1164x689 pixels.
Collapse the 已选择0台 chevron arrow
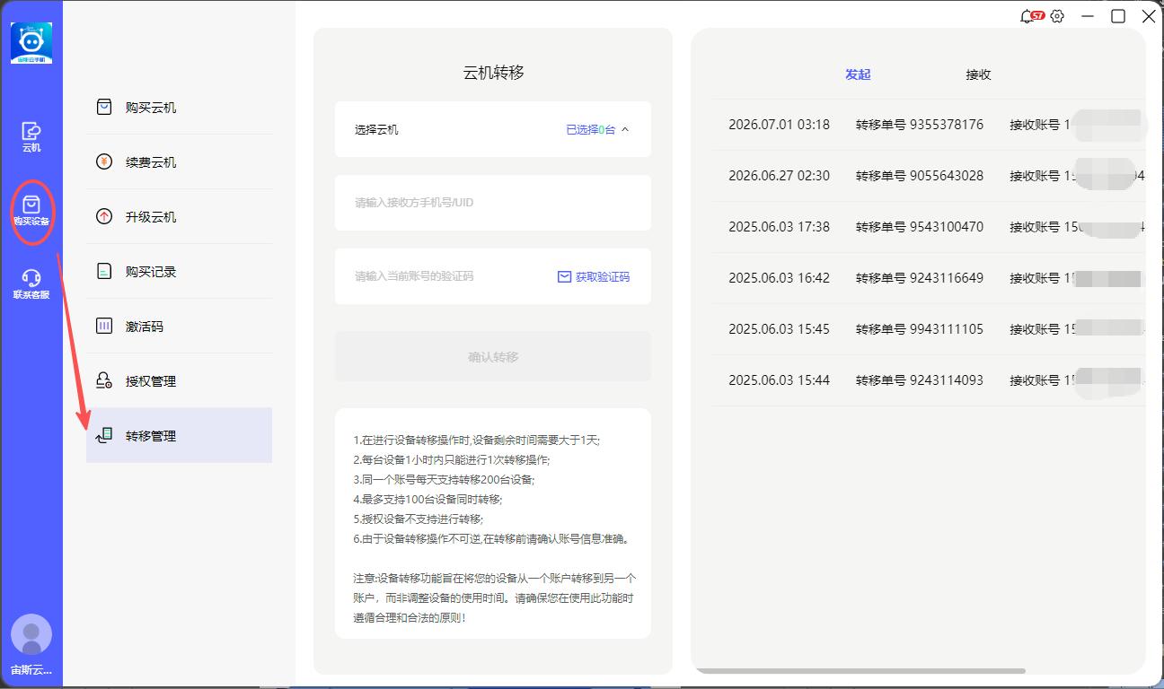625,129
